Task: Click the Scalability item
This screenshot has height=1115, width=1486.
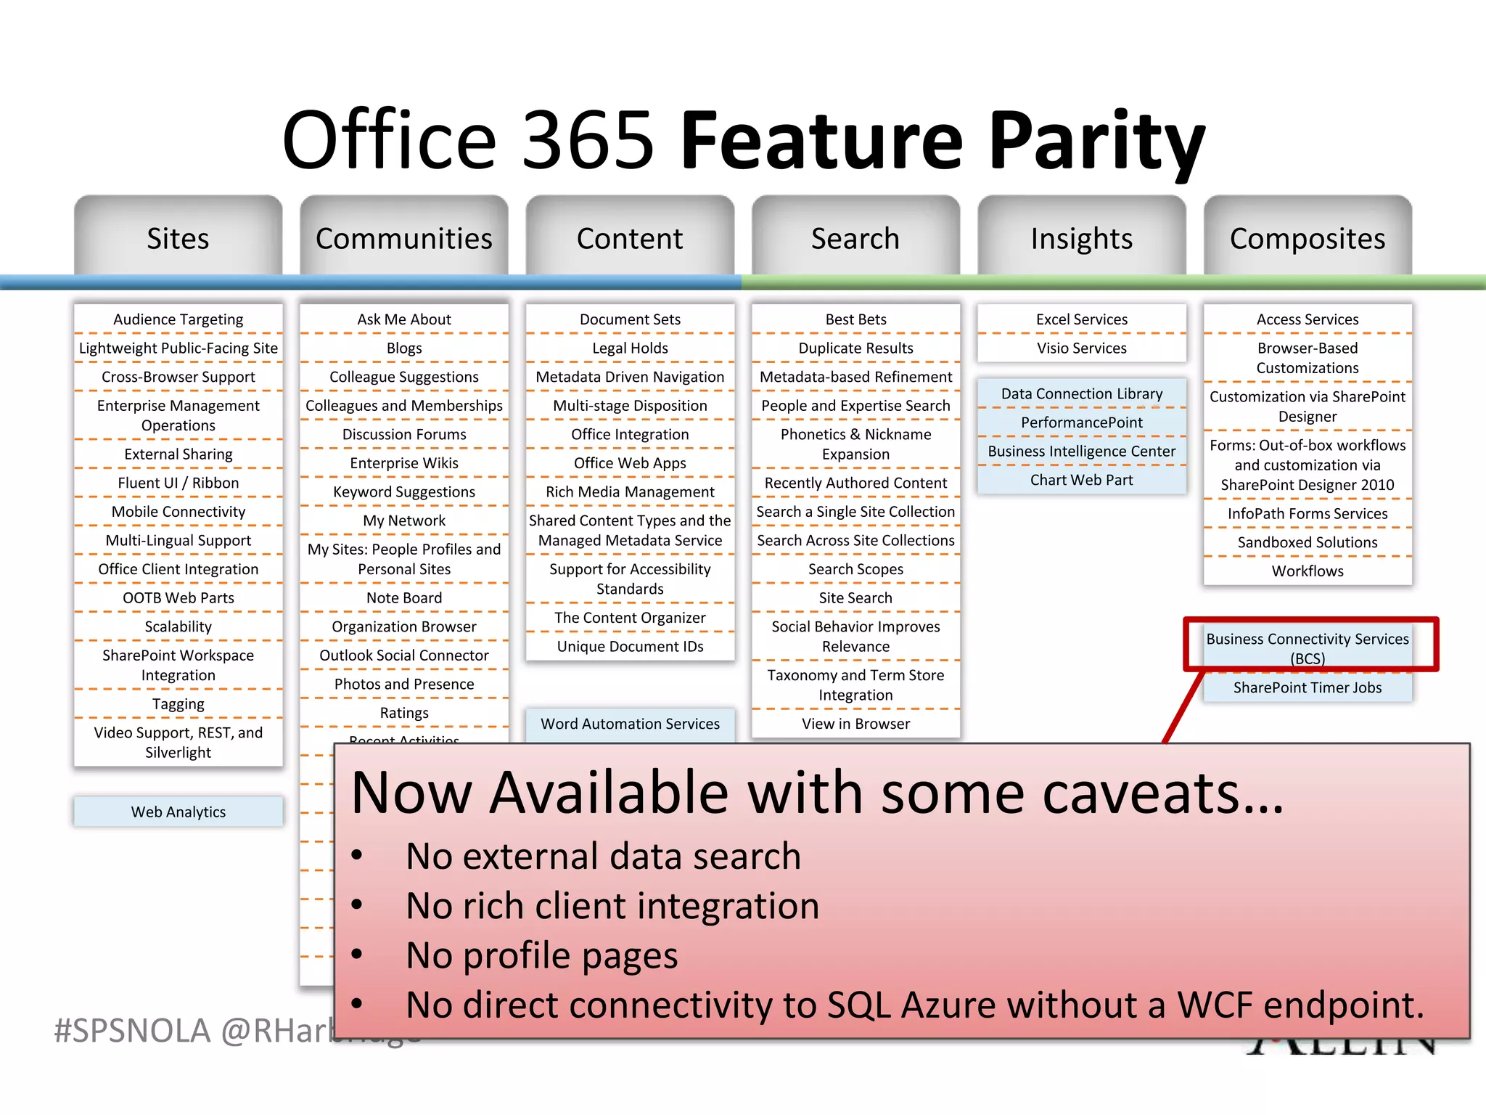Action: (x=178, y=626)
